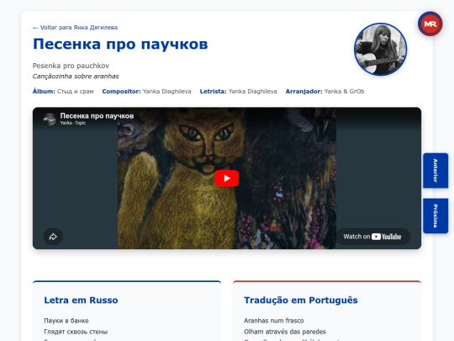
Task: Click translated title 'Cançãozinha sobre aranhas'
Action: [x=76, y=77]
